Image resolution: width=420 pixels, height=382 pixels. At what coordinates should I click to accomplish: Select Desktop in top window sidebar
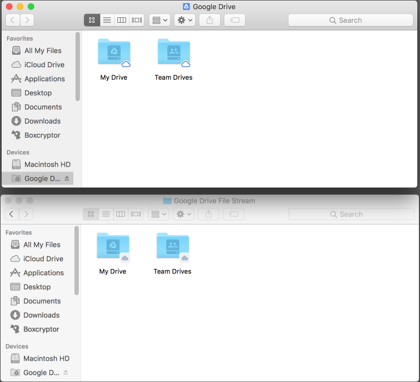coord(37,93)
